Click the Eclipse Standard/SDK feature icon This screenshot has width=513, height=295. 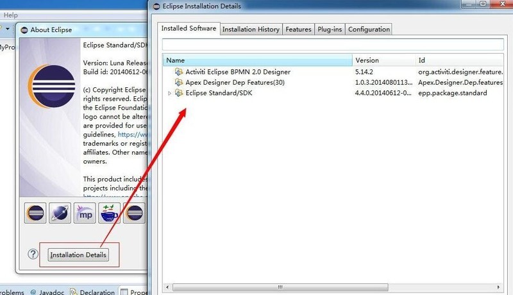[179, 94]
